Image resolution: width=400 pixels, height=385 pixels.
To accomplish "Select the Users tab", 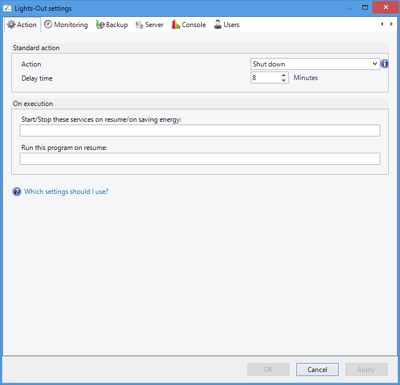I will pos(227,24).
